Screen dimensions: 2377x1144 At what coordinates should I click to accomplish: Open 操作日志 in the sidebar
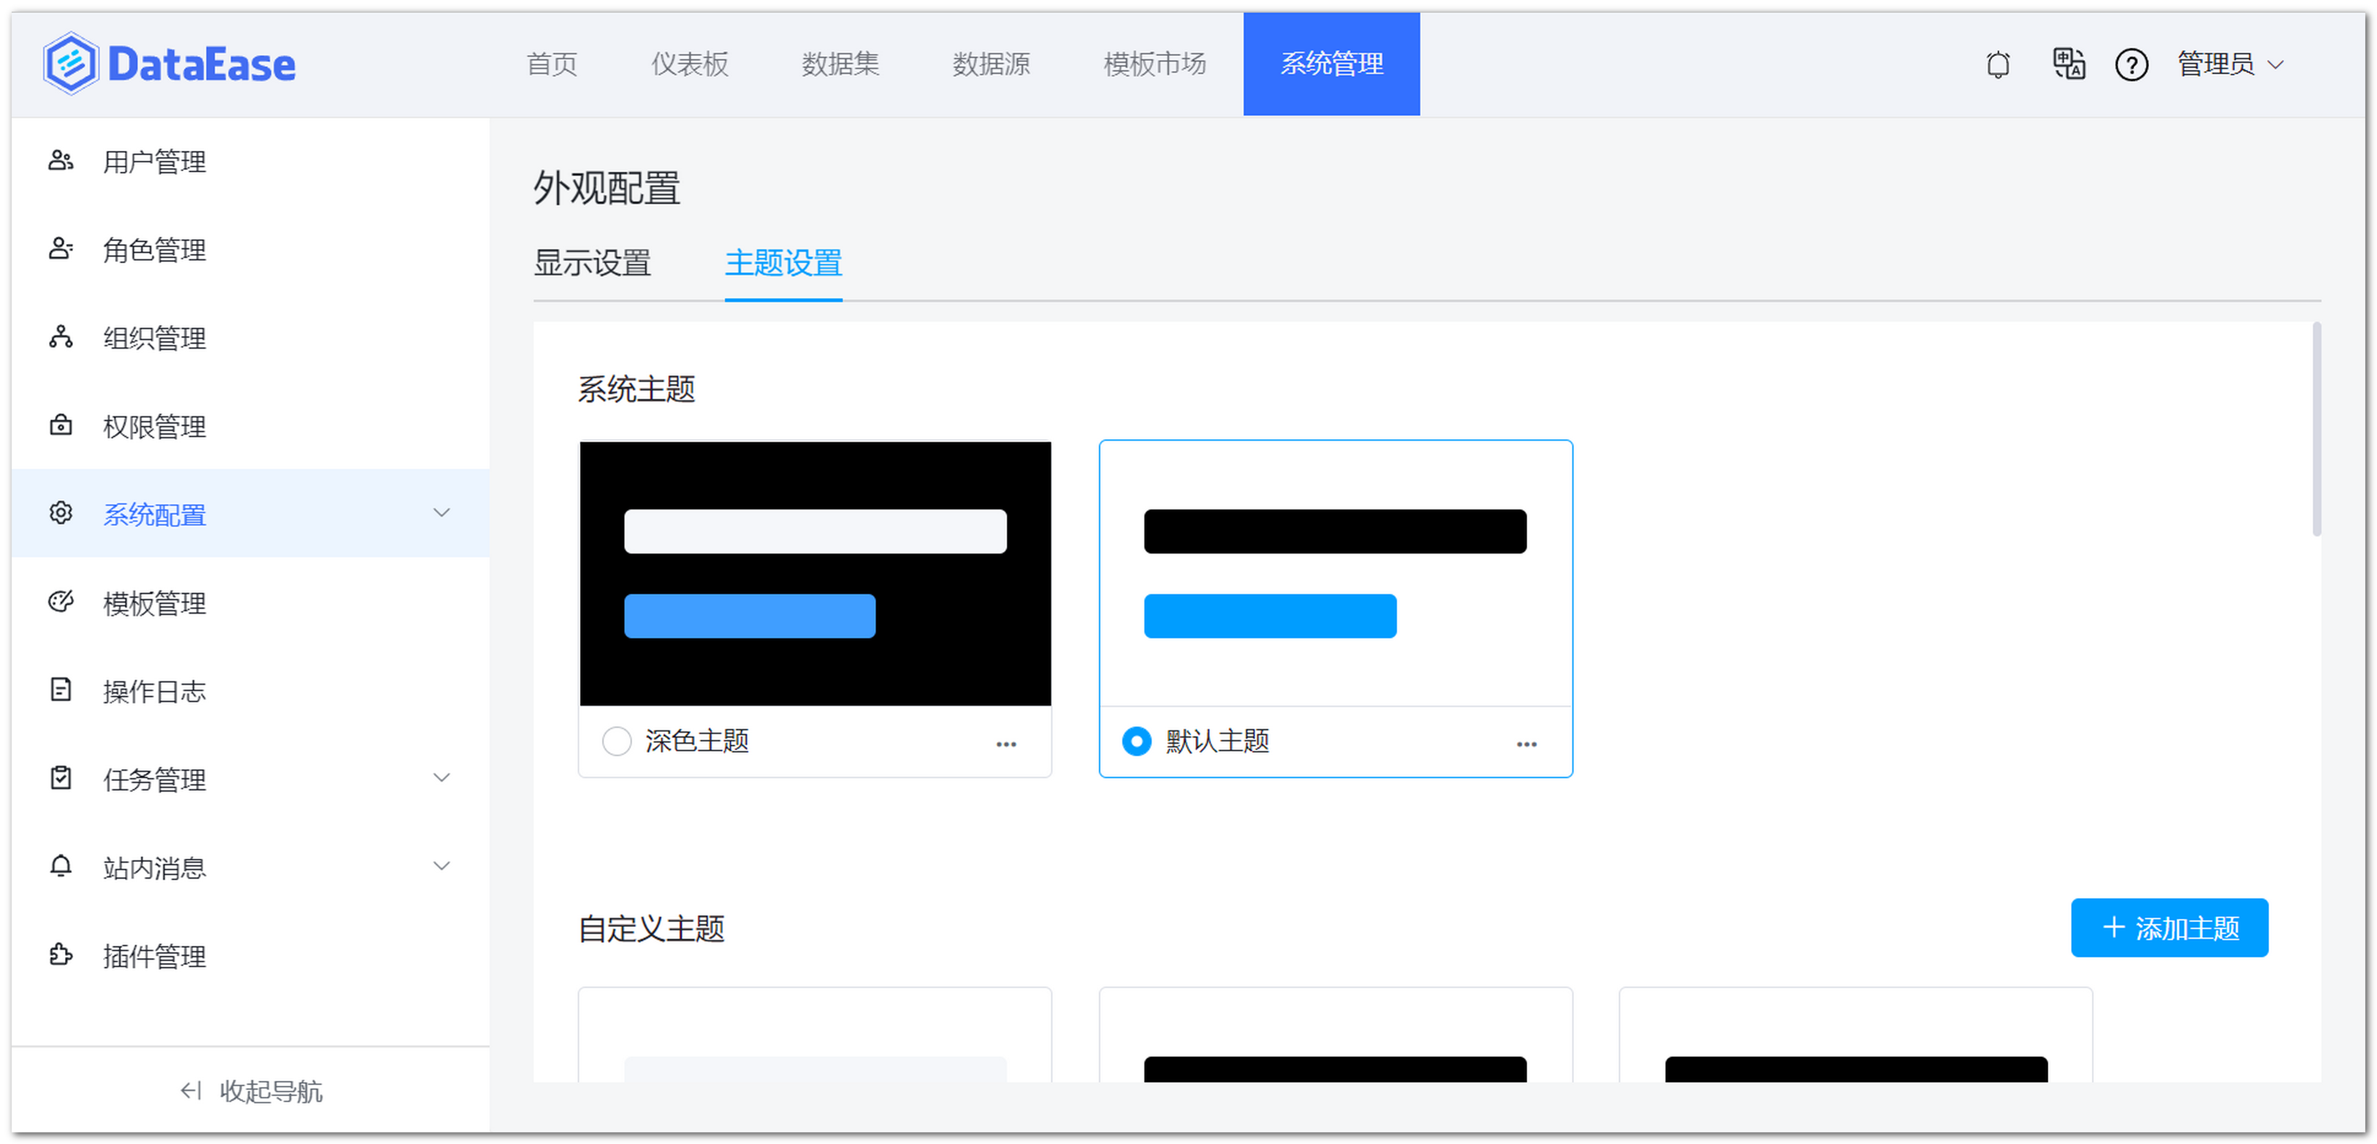(250, 690)
